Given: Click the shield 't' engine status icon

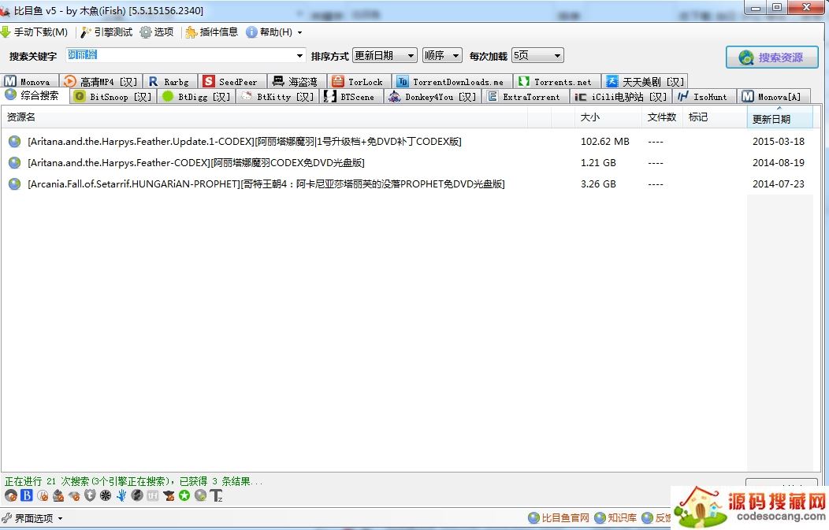Looking at the screenshot, I should (x=90, y=495).
